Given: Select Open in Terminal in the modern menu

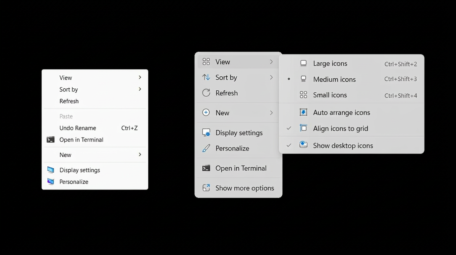Looking at the screenshot, I should coord(238,168).
